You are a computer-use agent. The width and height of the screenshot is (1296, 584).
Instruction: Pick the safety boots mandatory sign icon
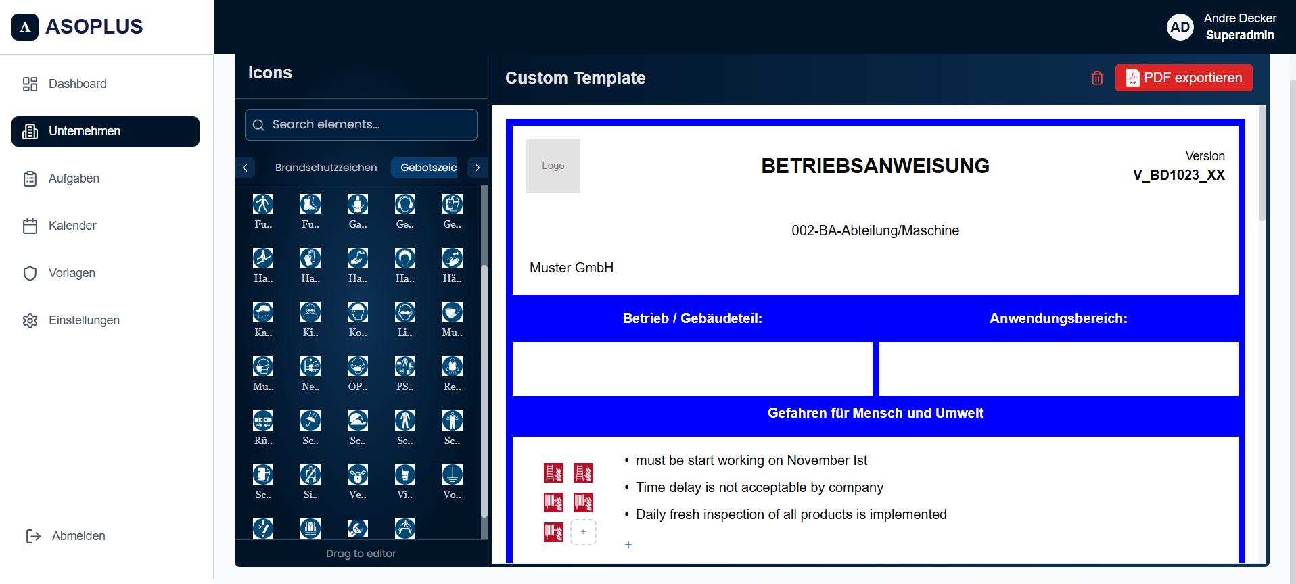(x=310, y=204)
